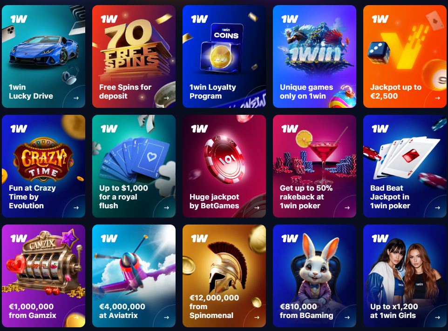Open the 1win Loyalty Program card
This screenshot has width=448, height=331.
pyautogui.click(x=224, y=56)
